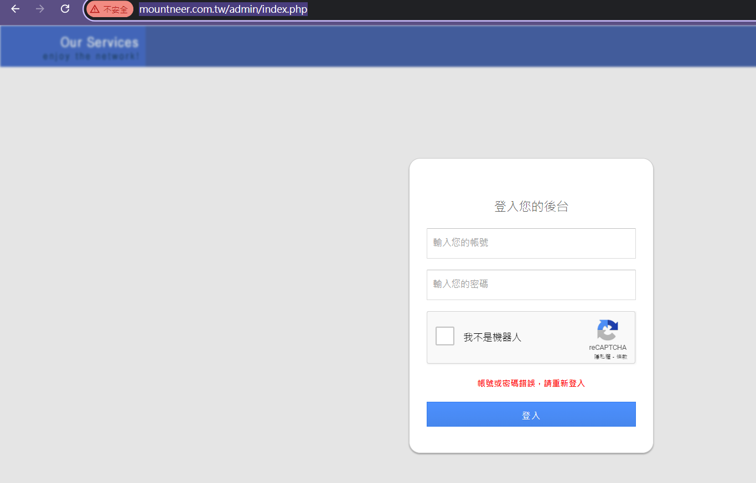The height and width of the screenshot is (483, 756).
Task: Open the 不安全 site security warning
Action: point(110,9)
